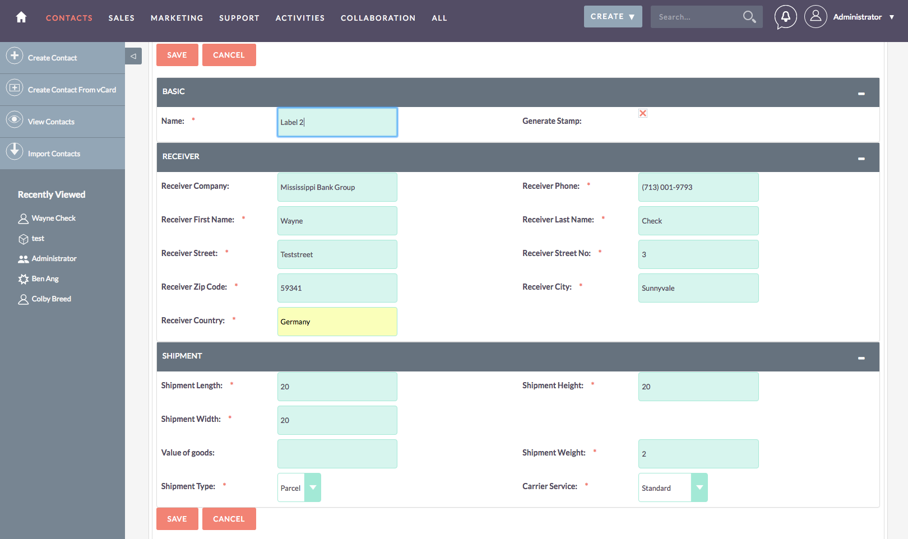This screenshot has width=908, height=539.
Task: Click the bottom CANCEL button
Action: [x=229, y=519]
